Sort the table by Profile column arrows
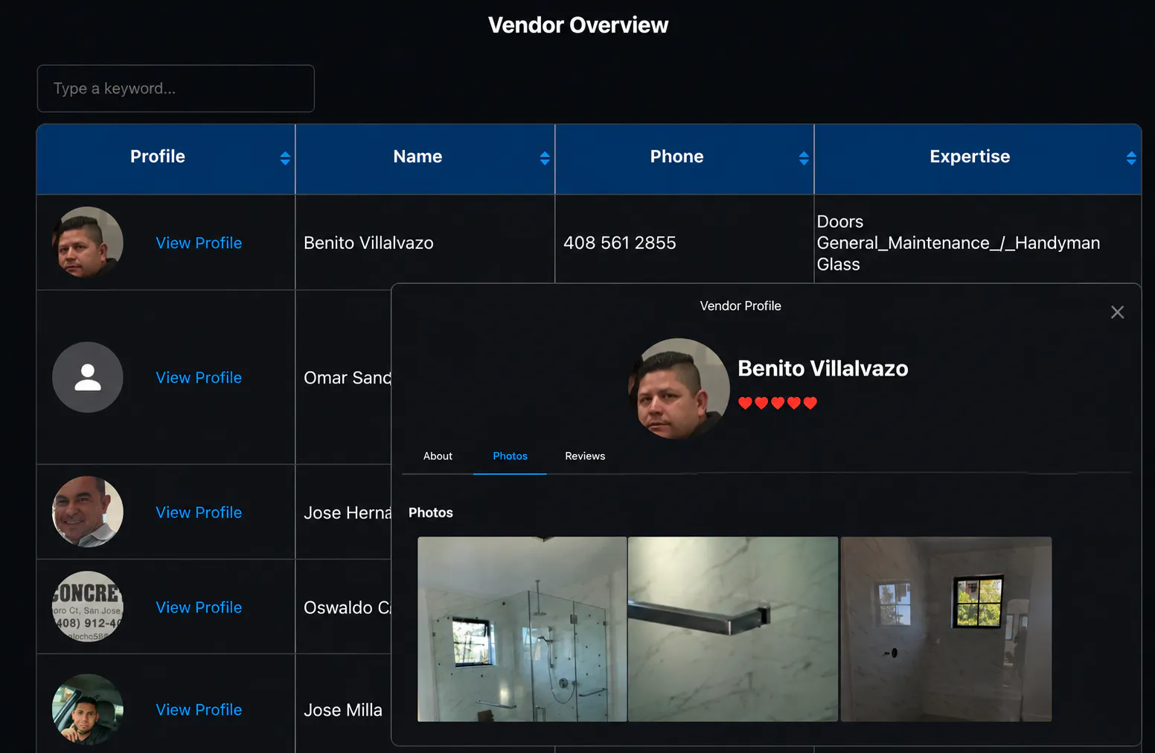This screenshot has height=753, width=1155. coord(285,158)
